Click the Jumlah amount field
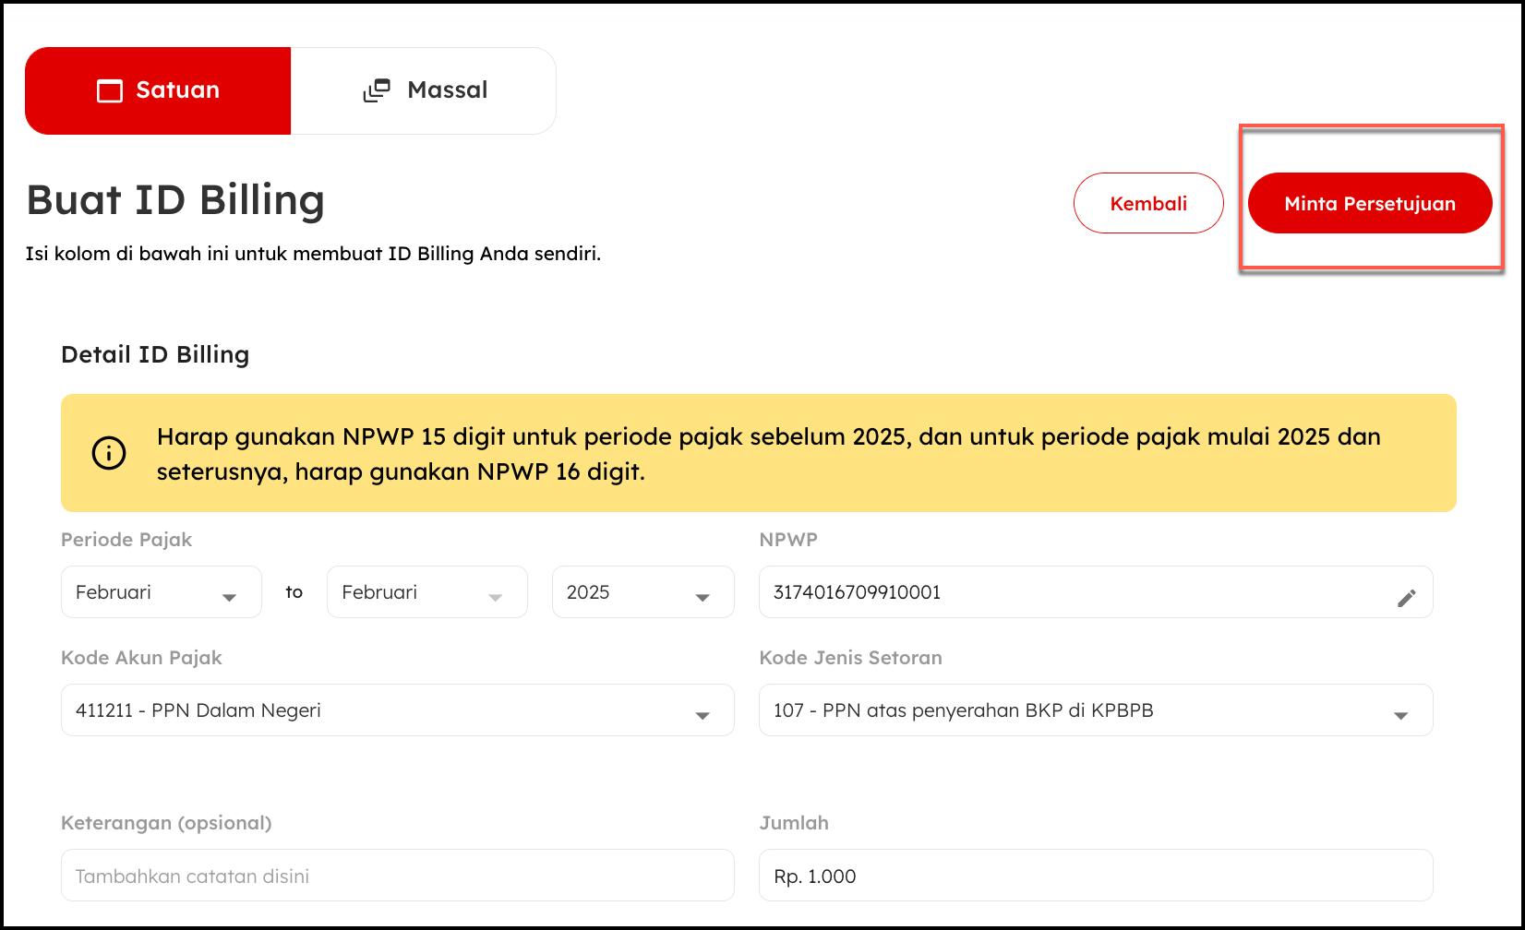 [1095, 876]
